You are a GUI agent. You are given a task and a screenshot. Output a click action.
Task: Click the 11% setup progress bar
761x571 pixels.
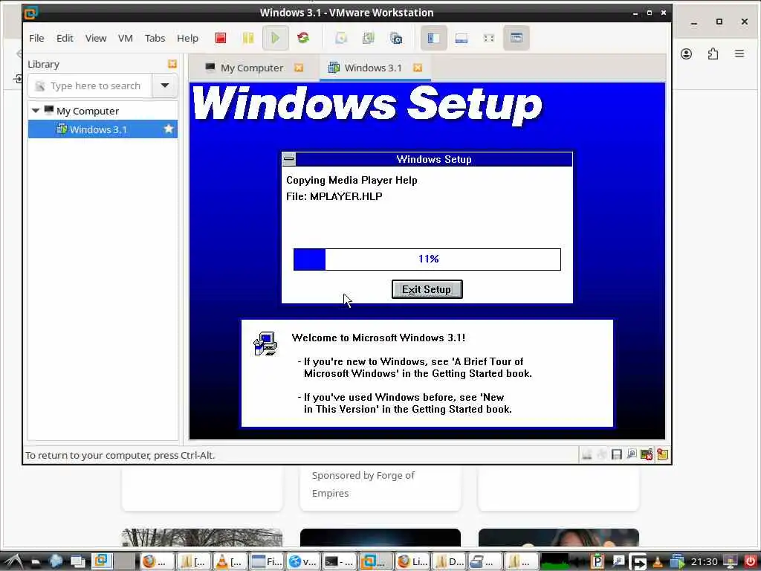[x=427, y=259]
